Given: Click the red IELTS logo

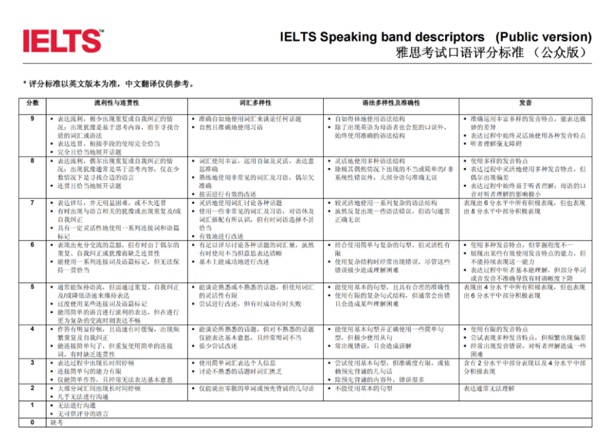Looking at the screenshot, I should pos(63,41).
